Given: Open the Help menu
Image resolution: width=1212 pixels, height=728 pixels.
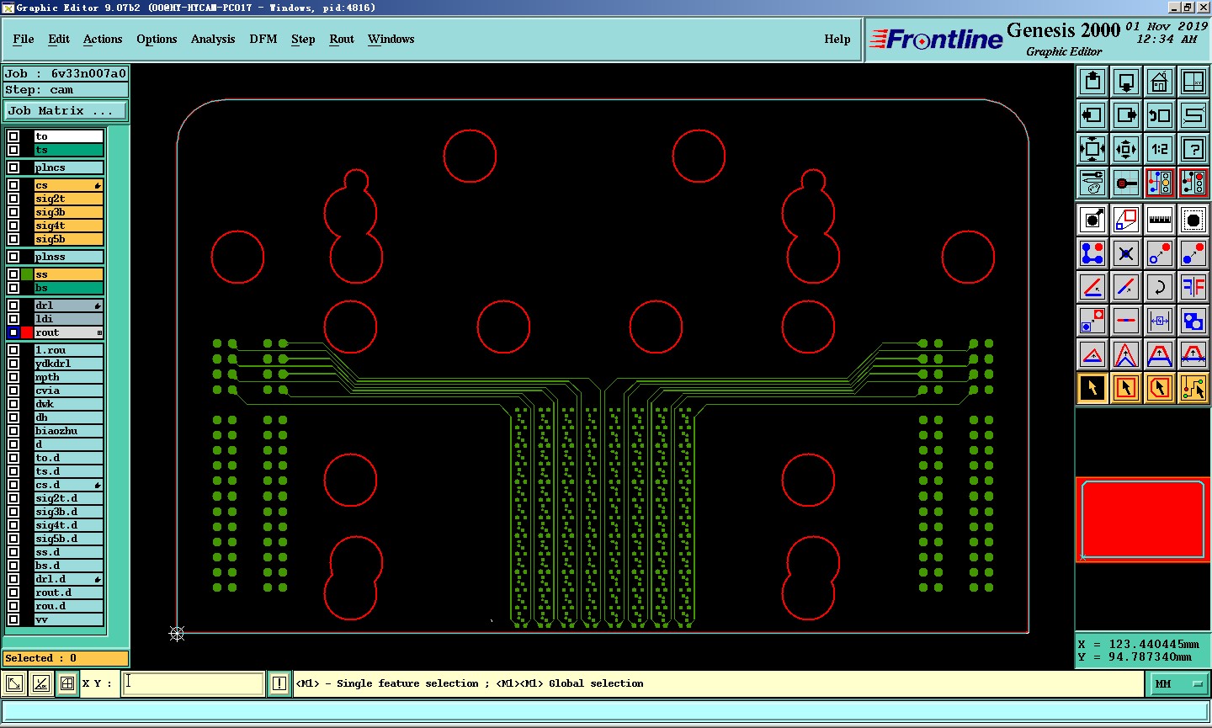Looking at the screenshot, I should [837, 39].
